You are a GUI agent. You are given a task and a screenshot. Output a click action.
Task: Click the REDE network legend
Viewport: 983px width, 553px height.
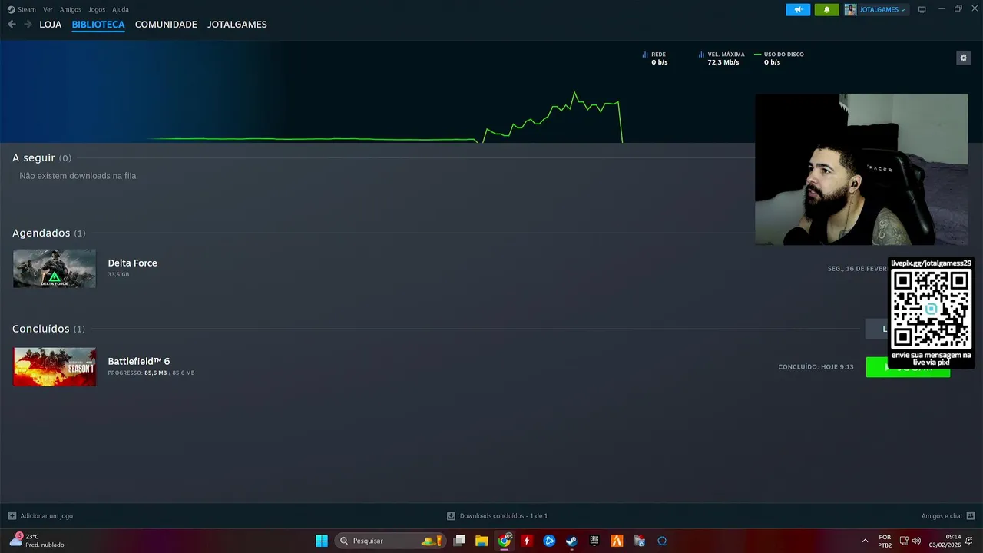click(x=655, y=58)
